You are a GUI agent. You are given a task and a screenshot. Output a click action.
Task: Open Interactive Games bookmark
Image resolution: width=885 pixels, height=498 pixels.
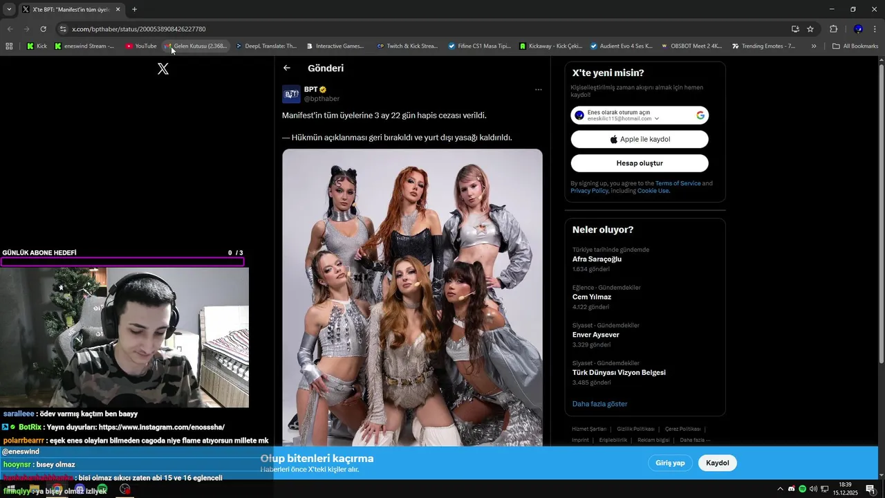coord(335,46)
